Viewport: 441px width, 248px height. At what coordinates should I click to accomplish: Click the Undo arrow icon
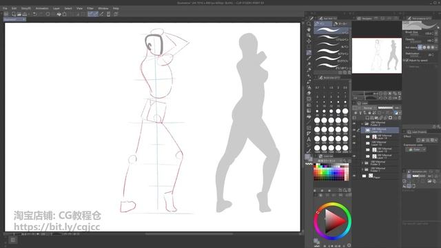[x=35, y=14]
